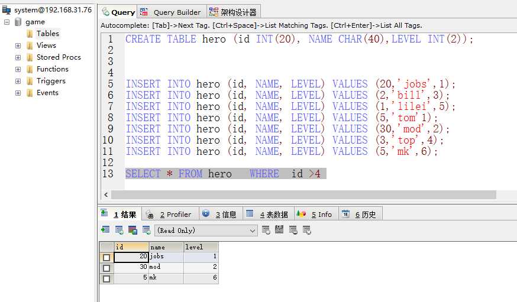Expand the Views tree node

click(x=18, y=46)
